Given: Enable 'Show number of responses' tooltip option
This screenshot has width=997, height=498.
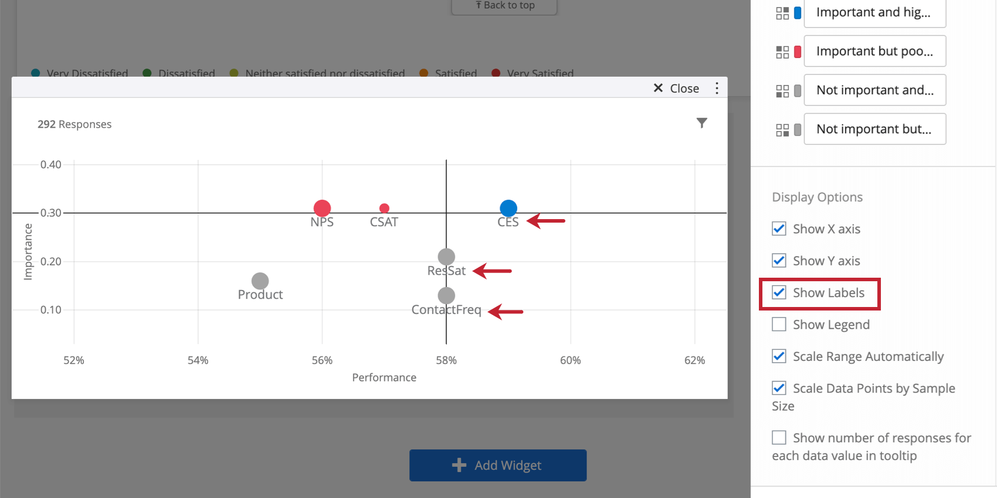Looking at the screenshot, I should (779, 437).
